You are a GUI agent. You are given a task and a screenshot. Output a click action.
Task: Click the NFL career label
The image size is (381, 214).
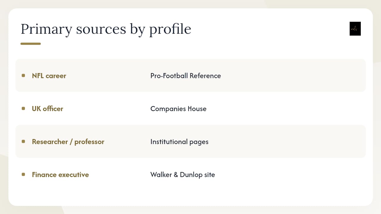pyautogui.click(x=49, y=76)
